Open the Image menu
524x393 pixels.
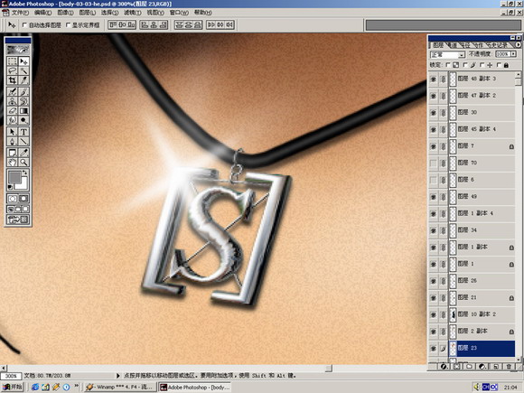(65, 13)
